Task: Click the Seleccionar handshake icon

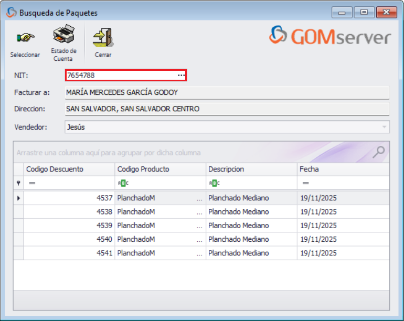Action: point(25,38)
